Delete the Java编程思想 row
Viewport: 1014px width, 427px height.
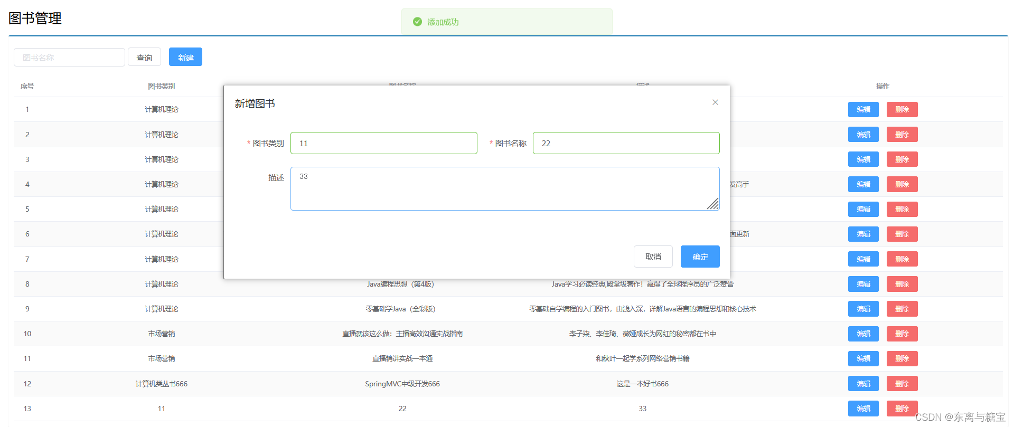pyautogui.click(x=902, y=284)
